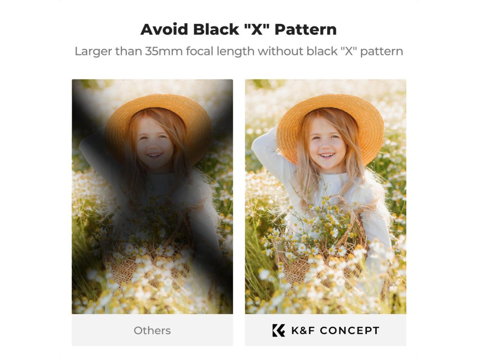Screen dimensions: 478x358
Task: Click the girl's face in the right photo
Action: coord(327,143)
